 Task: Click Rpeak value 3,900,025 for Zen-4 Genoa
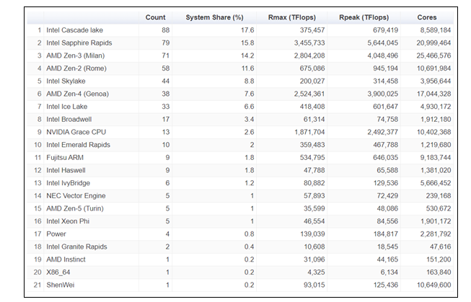tap(383, 94)
